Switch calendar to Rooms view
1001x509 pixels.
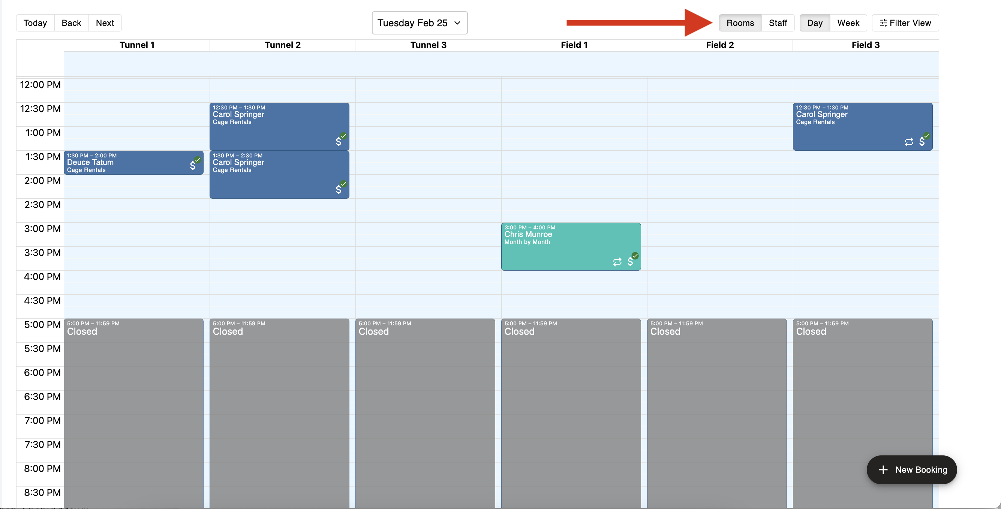[x=740, y=23]
